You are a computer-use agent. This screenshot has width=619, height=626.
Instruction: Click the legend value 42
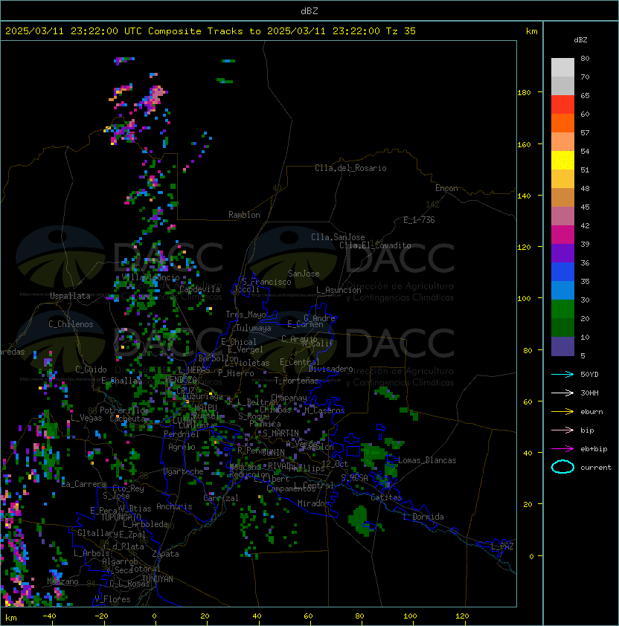click(585, 225)
